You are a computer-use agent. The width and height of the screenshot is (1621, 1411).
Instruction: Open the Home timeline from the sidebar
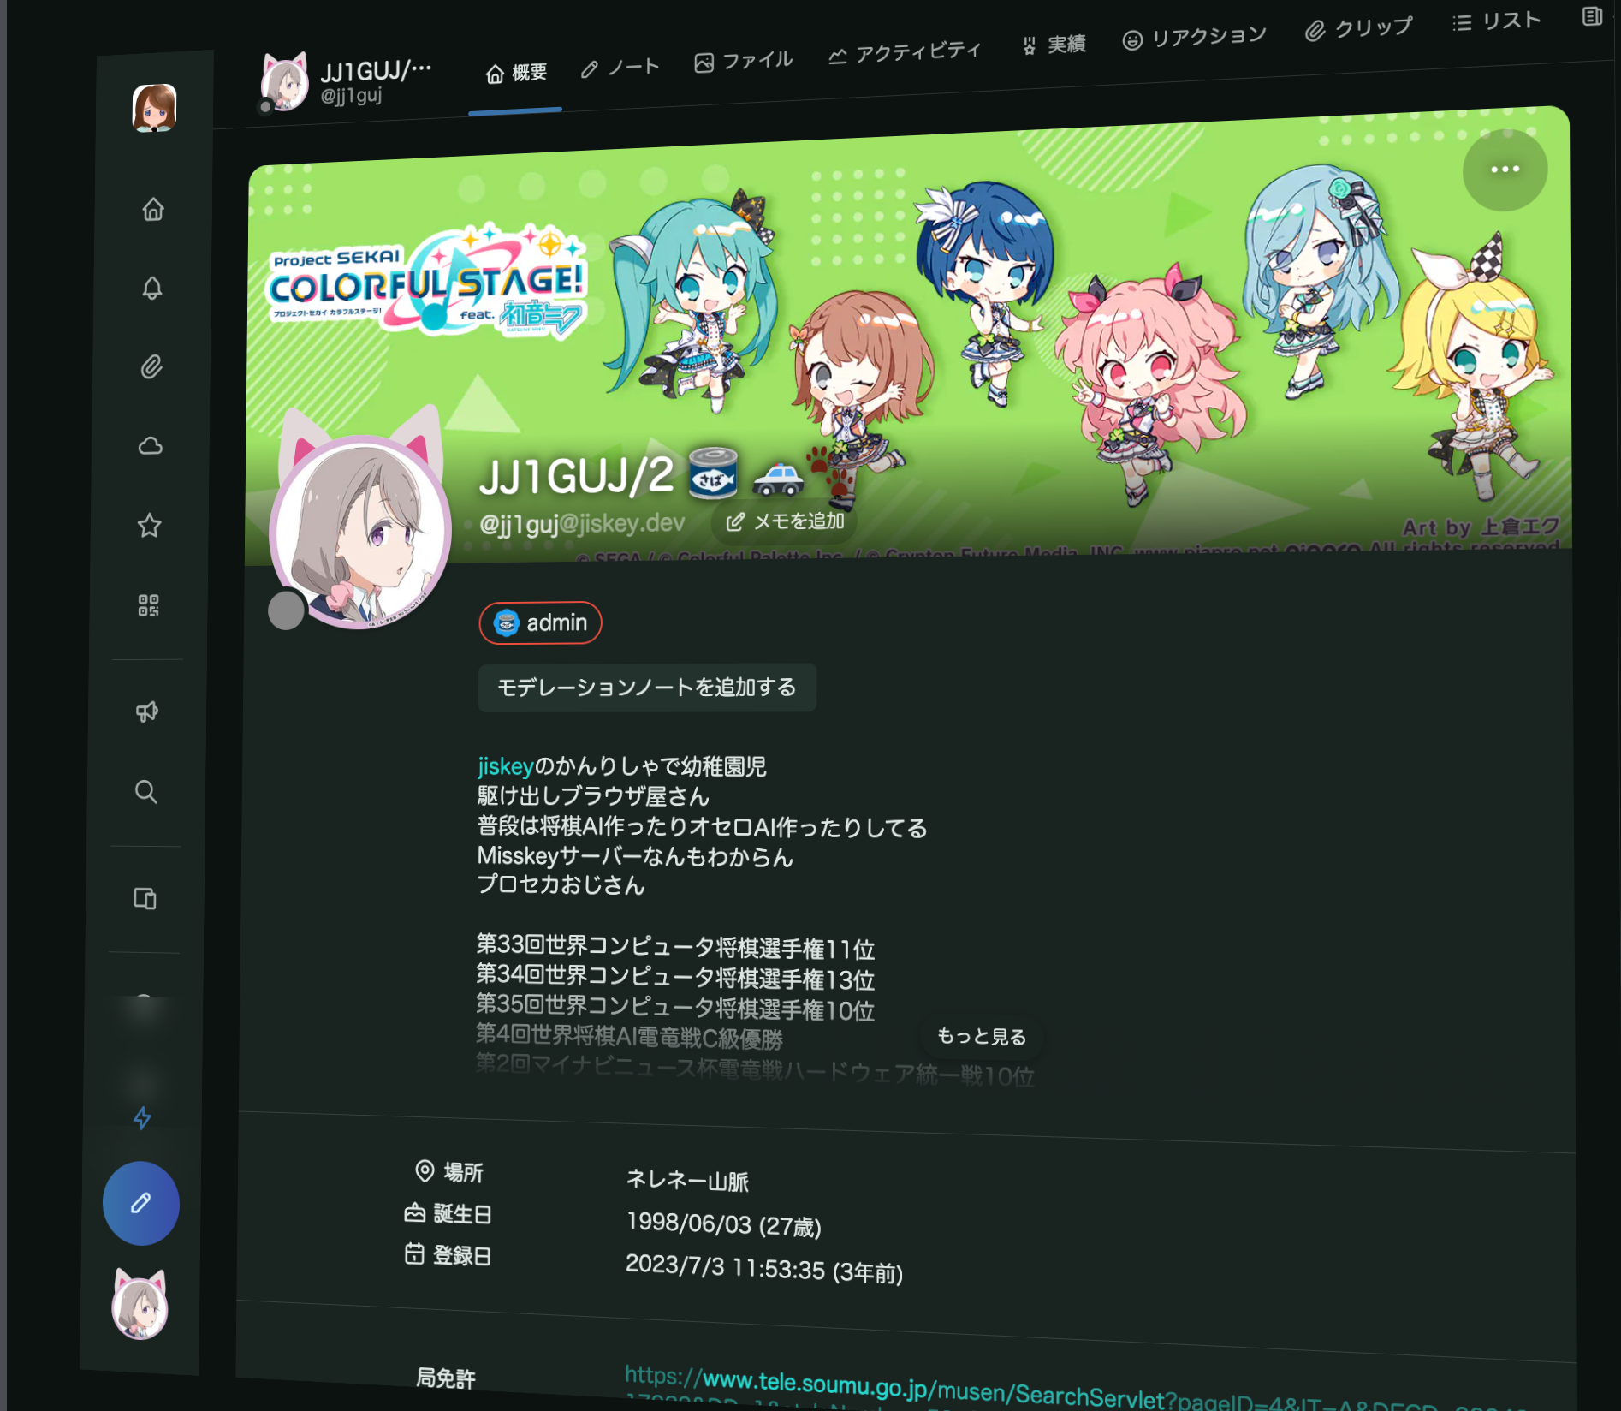[153, 210]
